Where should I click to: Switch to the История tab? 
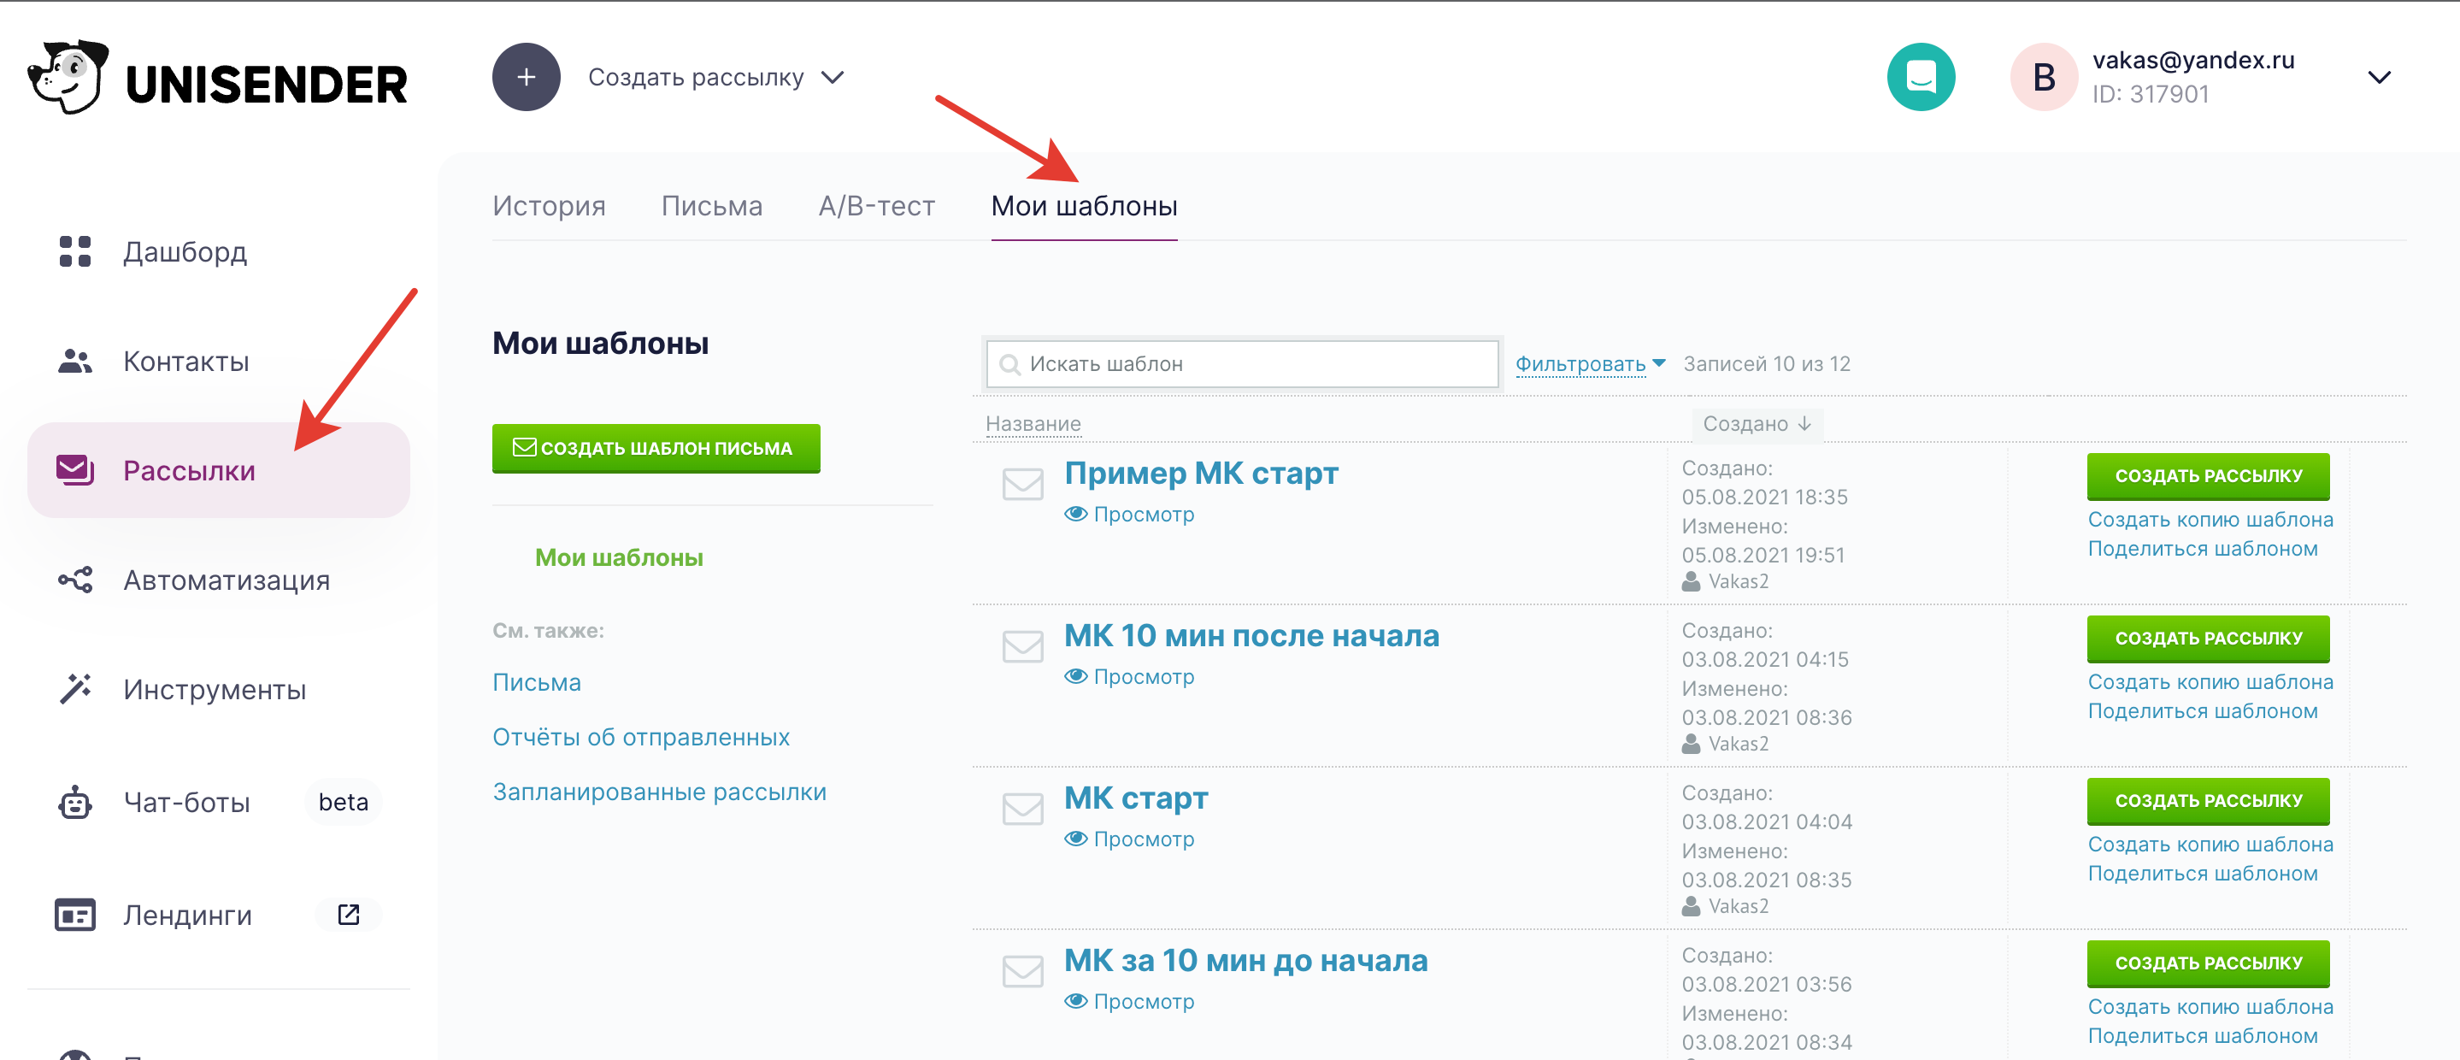(x=548, y=206)
